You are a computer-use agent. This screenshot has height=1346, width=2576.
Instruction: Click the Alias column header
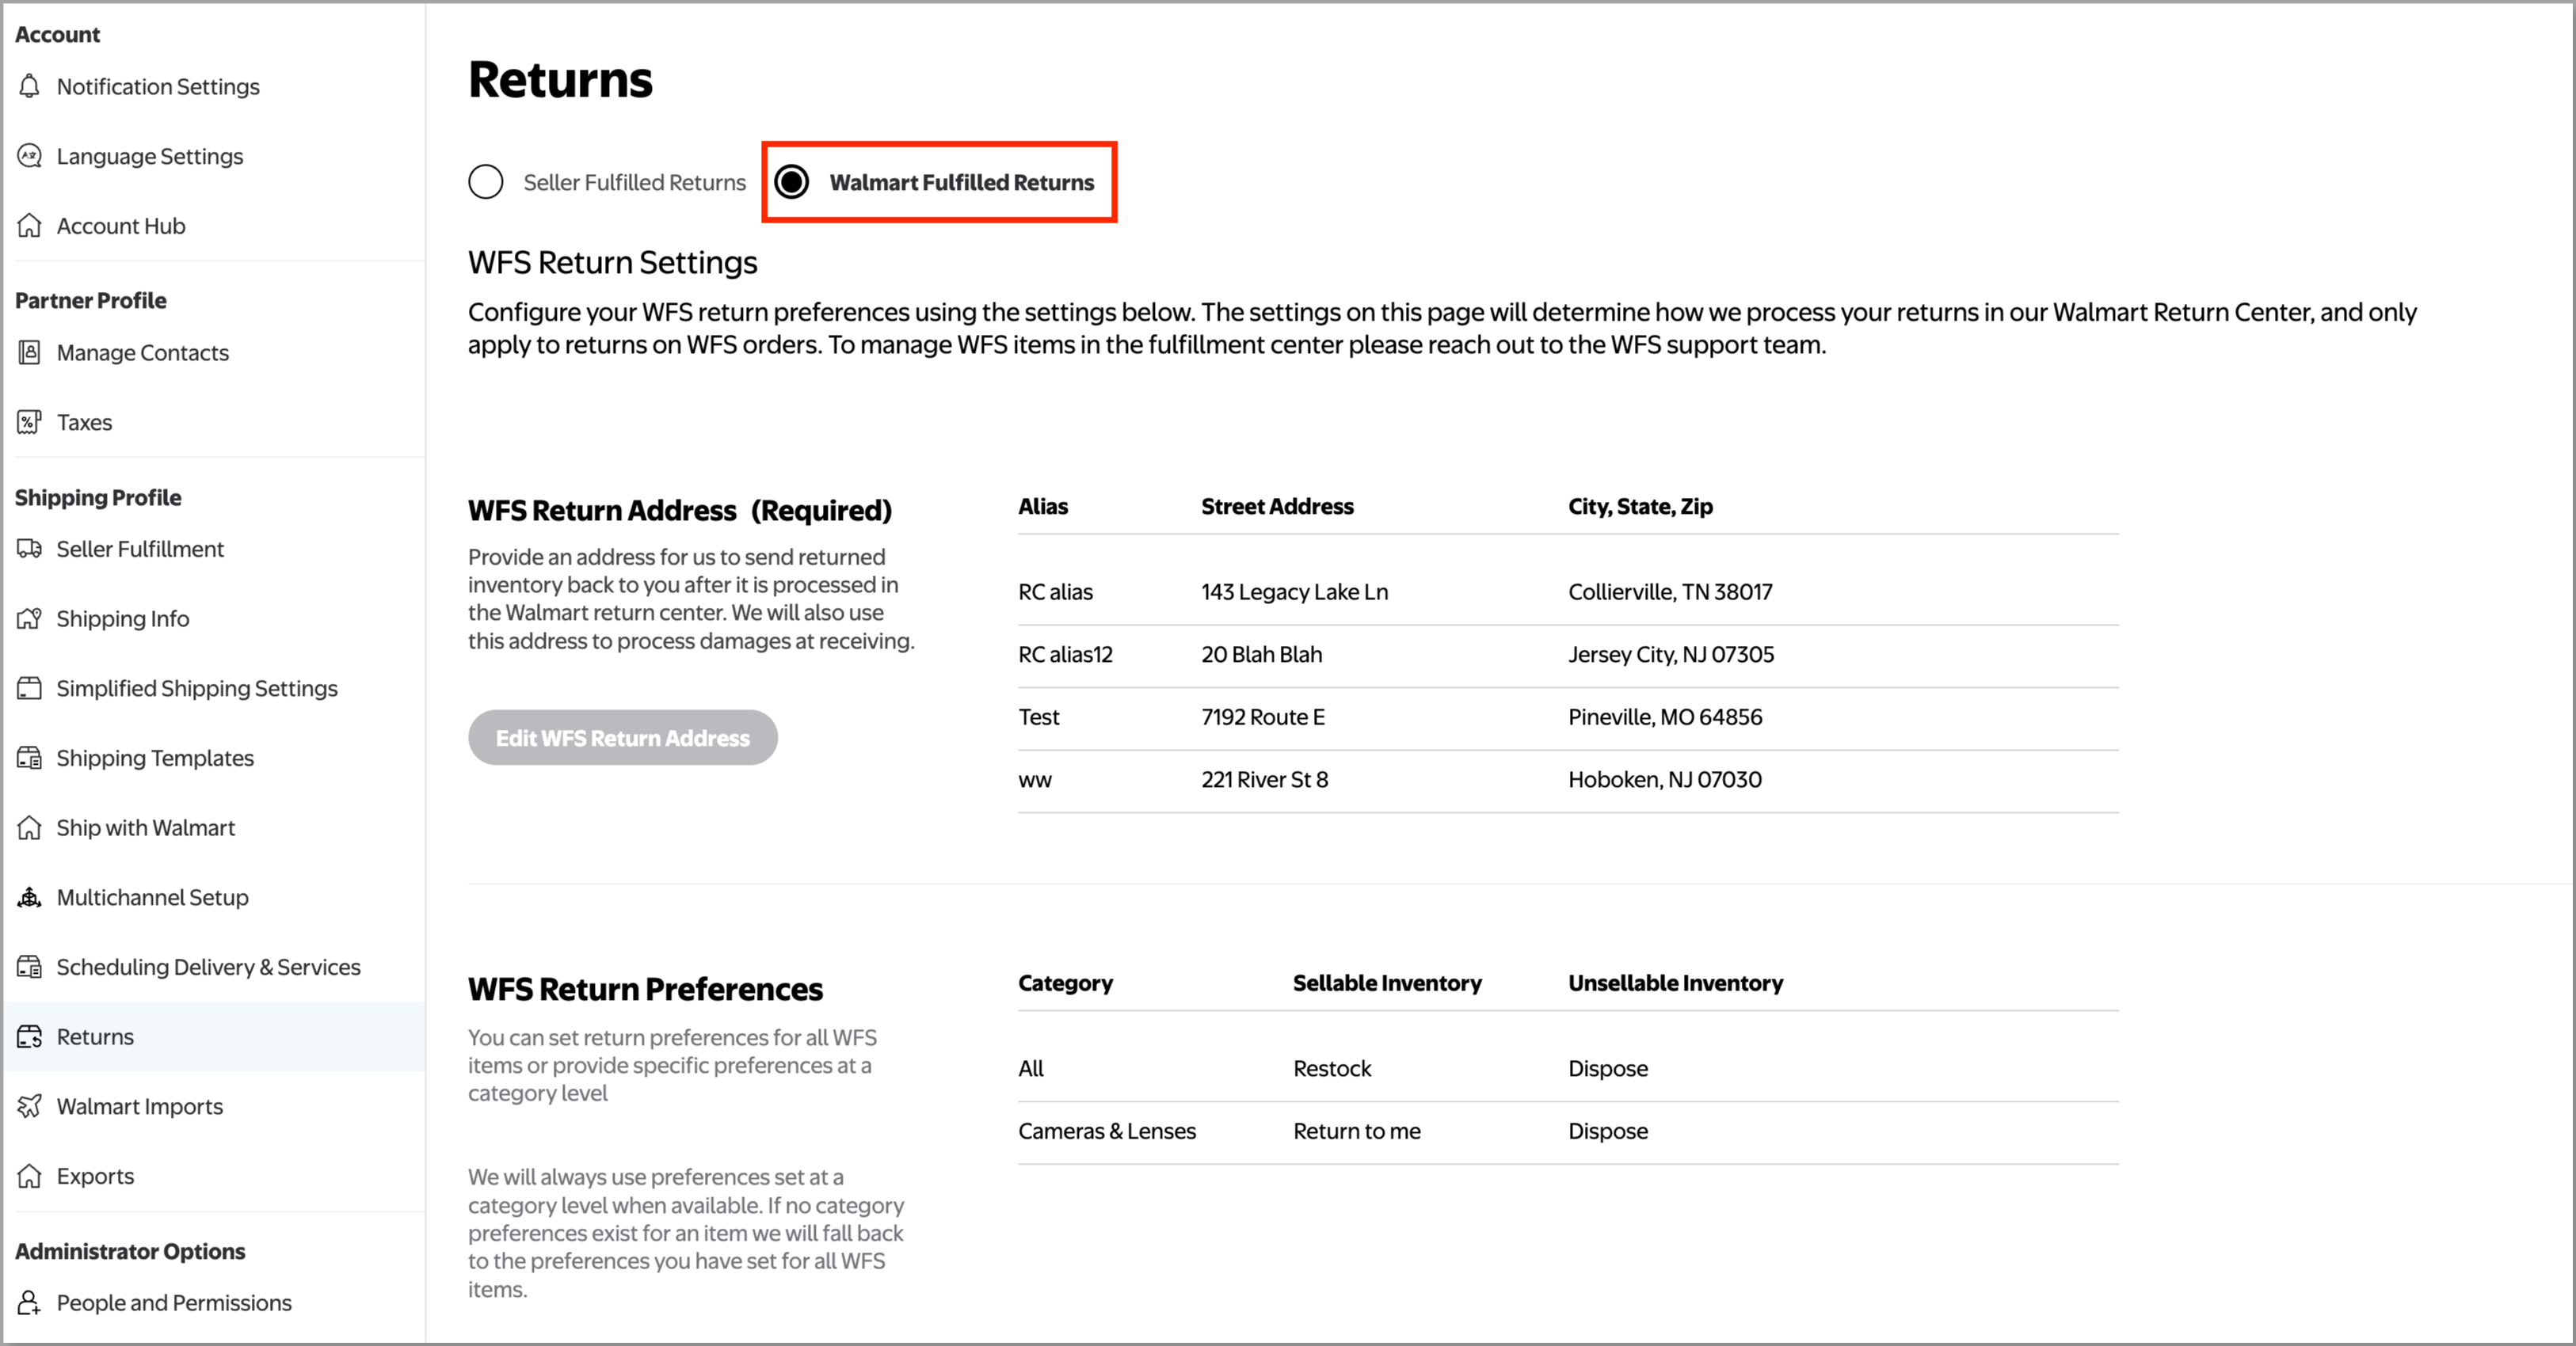(1043, 507)
